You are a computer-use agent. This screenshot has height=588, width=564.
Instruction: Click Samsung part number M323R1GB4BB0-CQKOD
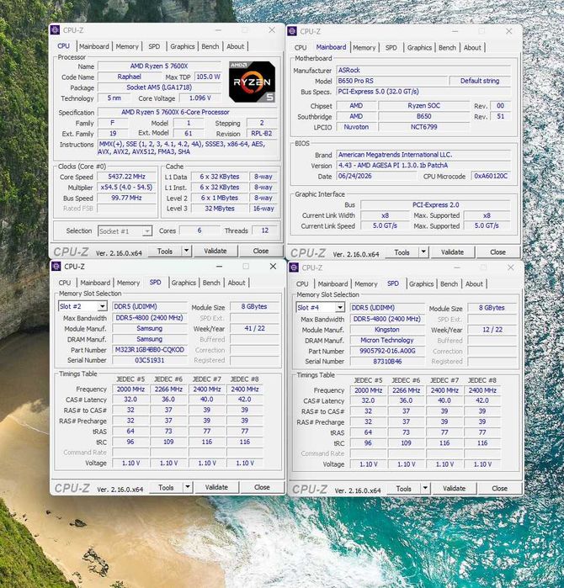pos(149,349)
